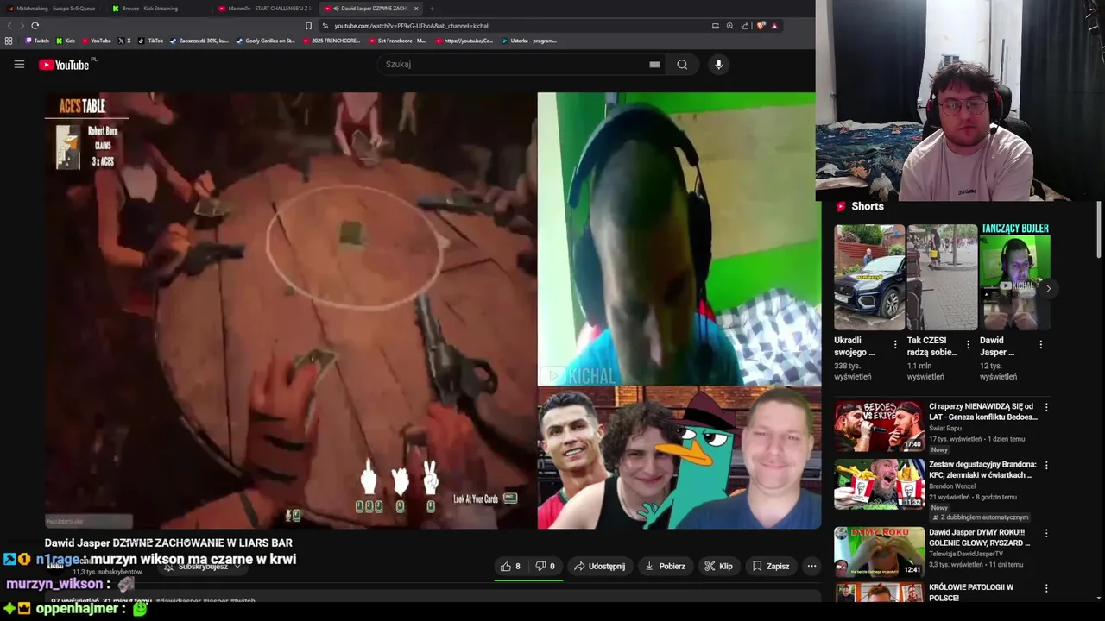Open more actions ellipsis under video
This screenshot has width=1105, height=621.
pyautogui.click(x=811, y=566)
